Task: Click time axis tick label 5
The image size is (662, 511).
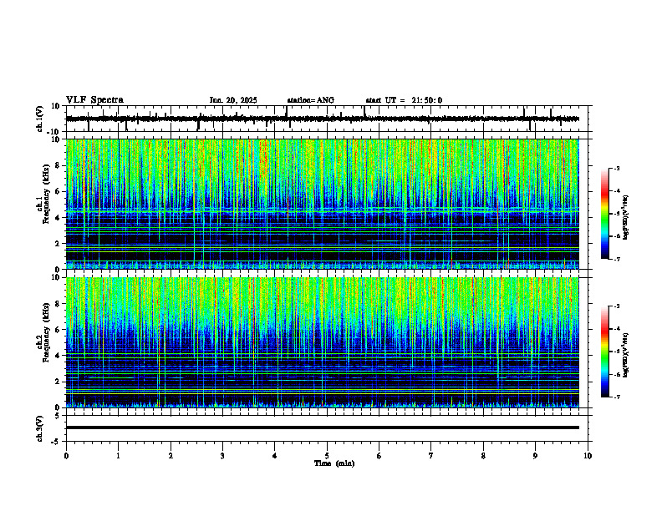Action: pyautogui.click(x=327, y=456)
